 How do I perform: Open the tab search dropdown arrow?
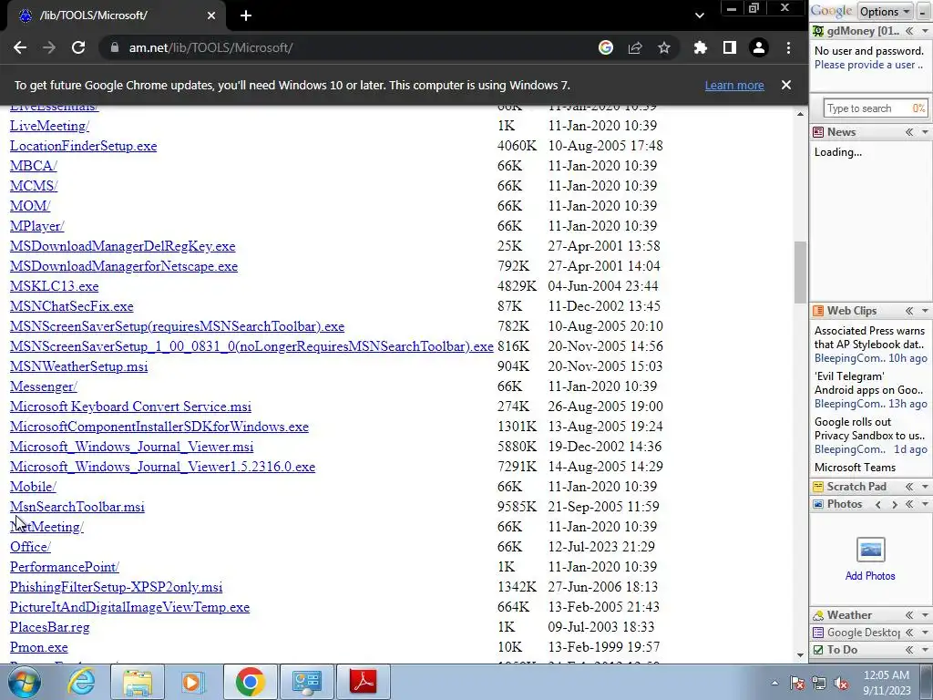(x=700, y=15)
